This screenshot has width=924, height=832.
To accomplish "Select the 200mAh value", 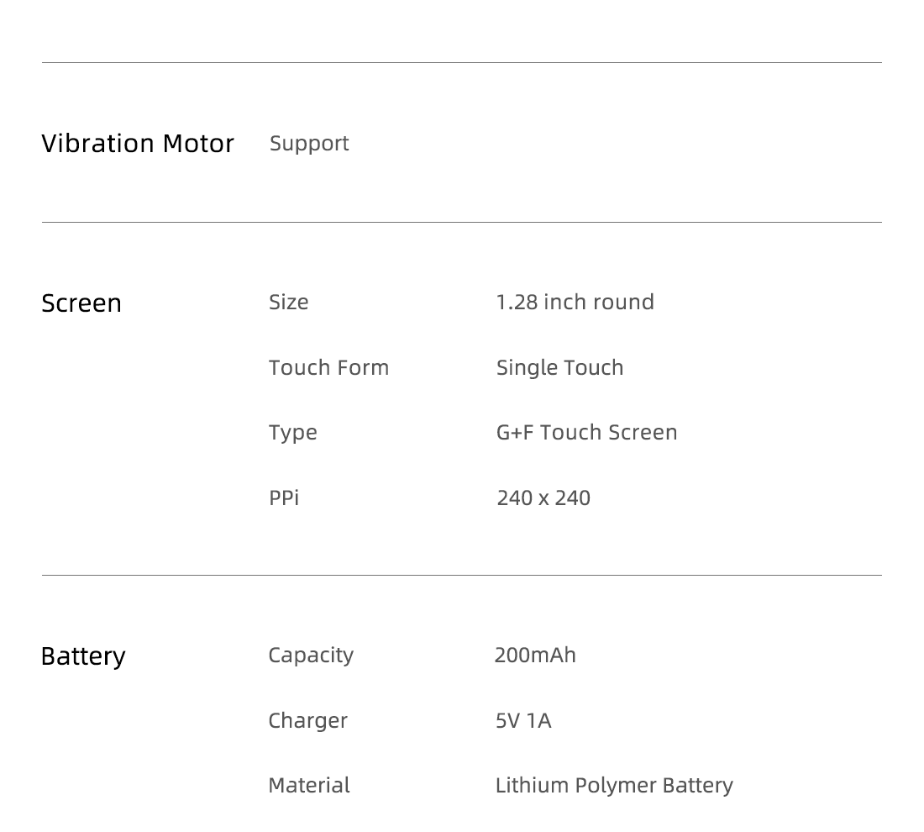I will [x=535, y=656].
